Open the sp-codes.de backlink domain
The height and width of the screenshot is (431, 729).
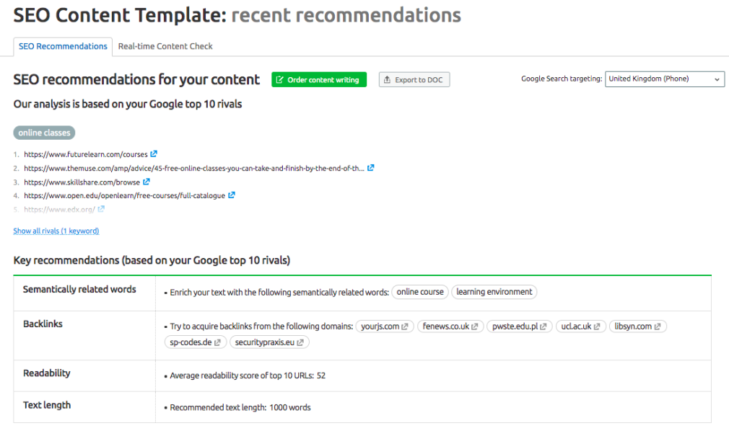(x=191, y=342)
